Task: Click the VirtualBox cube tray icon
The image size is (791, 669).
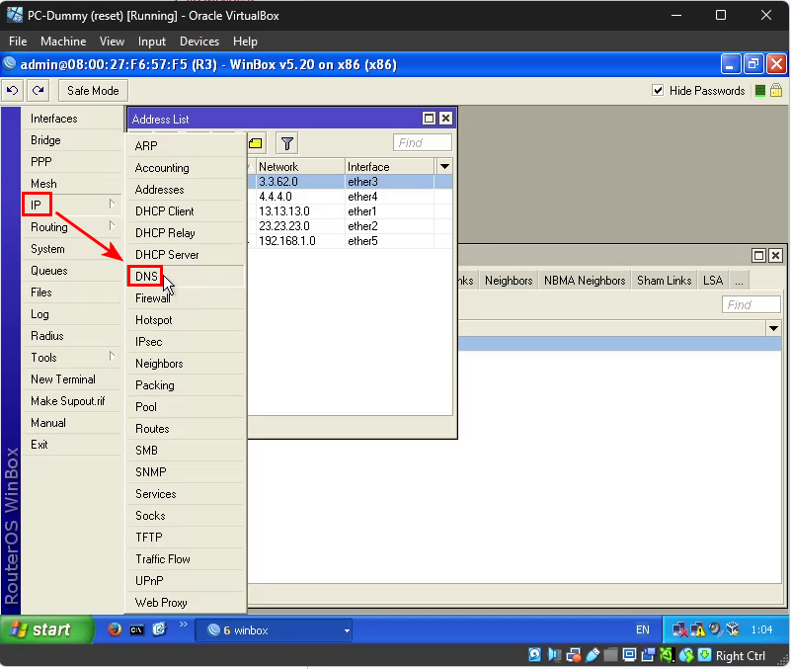Action: coord(733,629)
